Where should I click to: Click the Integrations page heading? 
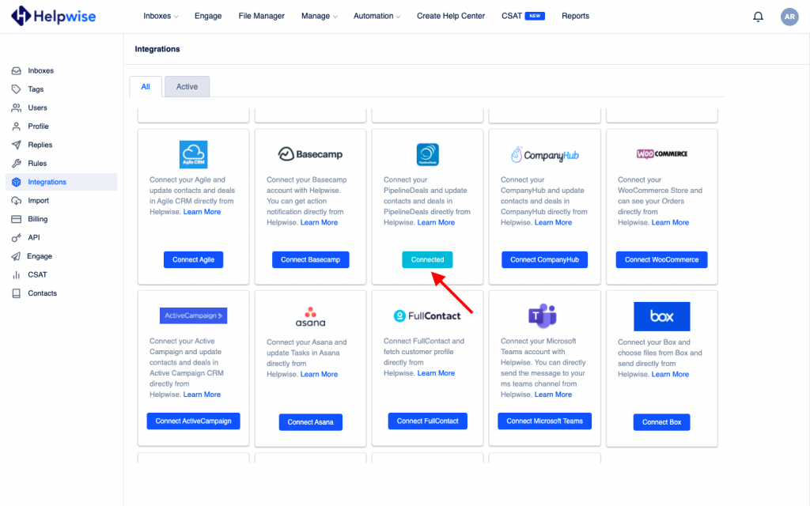point(157,49)
